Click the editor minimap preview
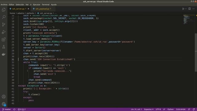Screen dimensions: 197x111 click(189, 19)
